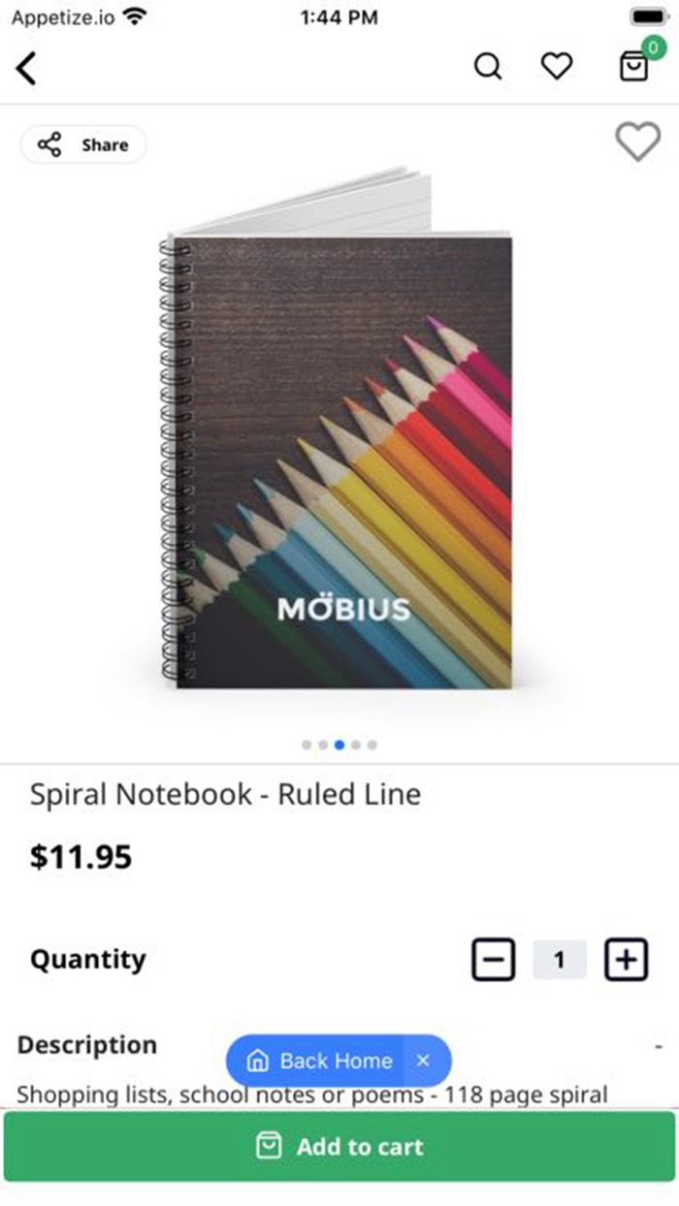This screenshot has height=1206, width=679.
Task: Dismiss the Back Home pill
Action: pyautogui.click(x=423, y=1061)
